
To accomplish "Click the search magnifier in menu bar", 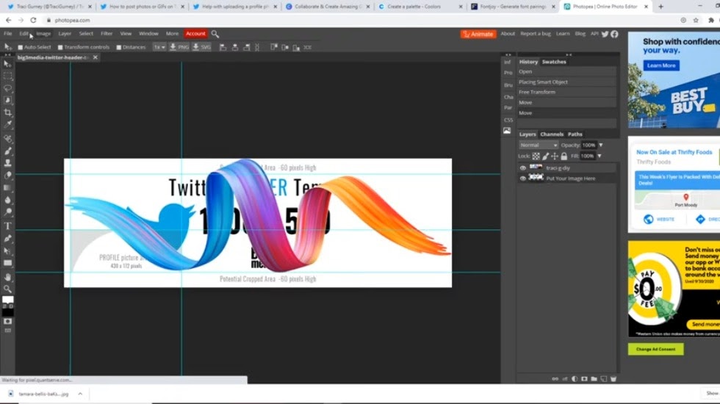I will pyautogui.click(x=215, y=34).
